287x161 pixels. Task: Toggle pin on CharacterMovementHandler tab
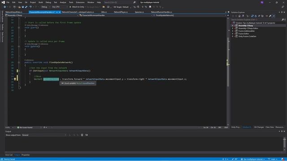coord(57,12)
